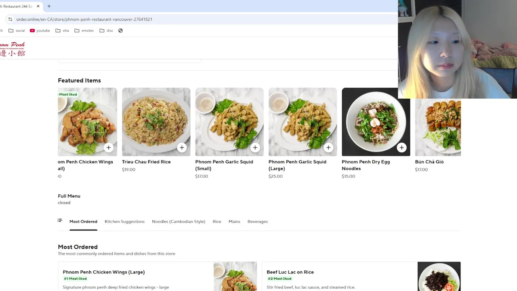Open a new browser tab

point(49,6)
